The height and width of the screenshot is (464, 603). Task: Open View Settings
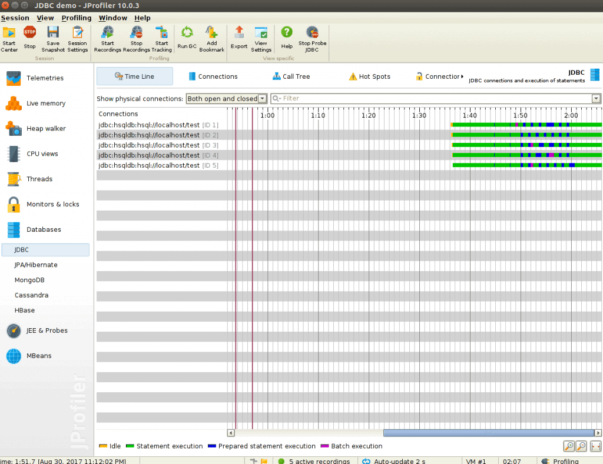tap(261, 39)
